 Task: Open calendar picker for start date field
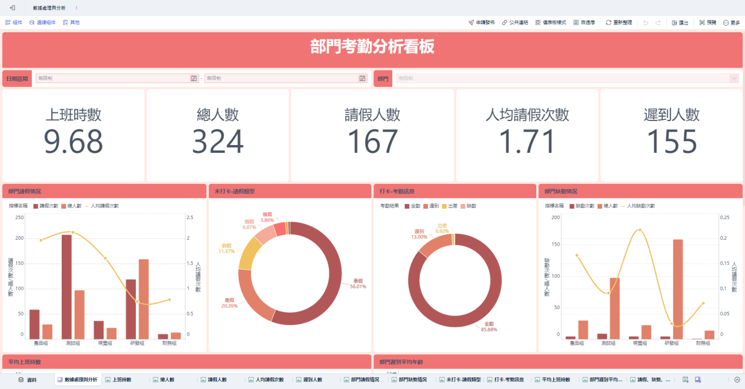coord(193,78)
